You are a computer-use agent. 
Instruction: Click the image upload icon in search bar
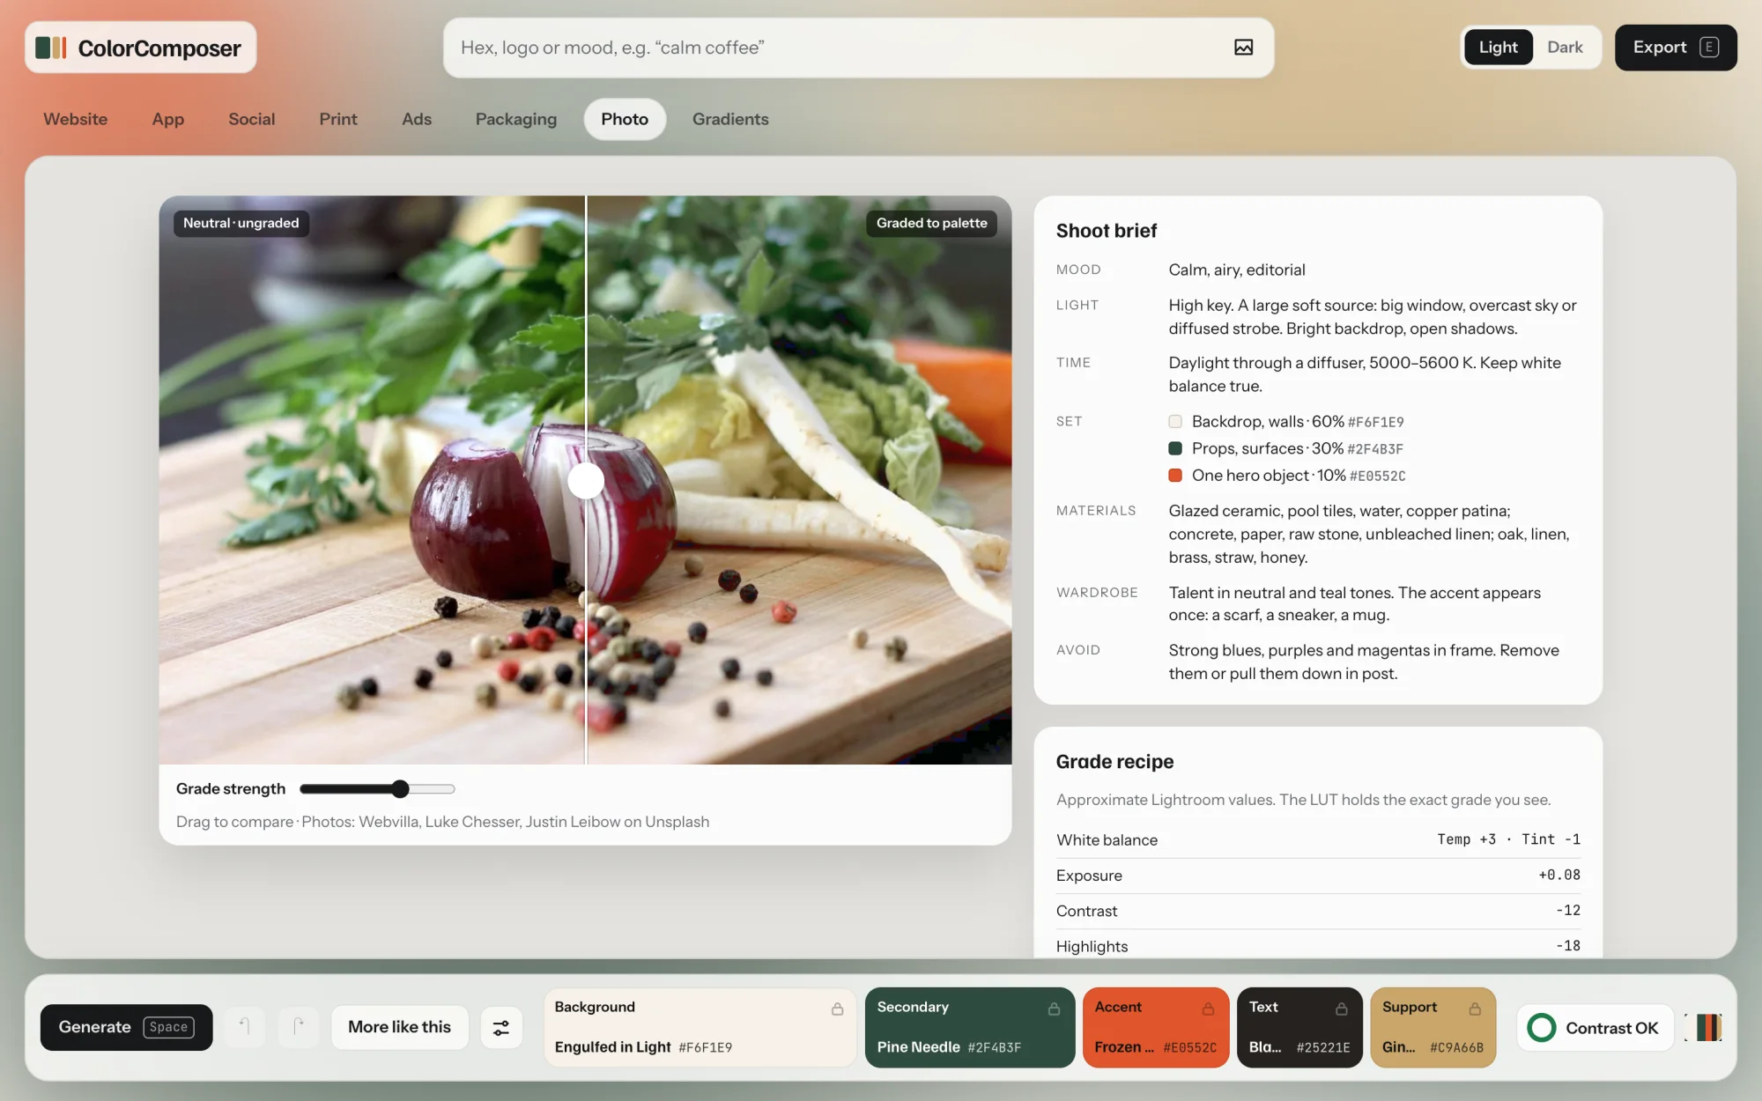[x=1243, y=48]
